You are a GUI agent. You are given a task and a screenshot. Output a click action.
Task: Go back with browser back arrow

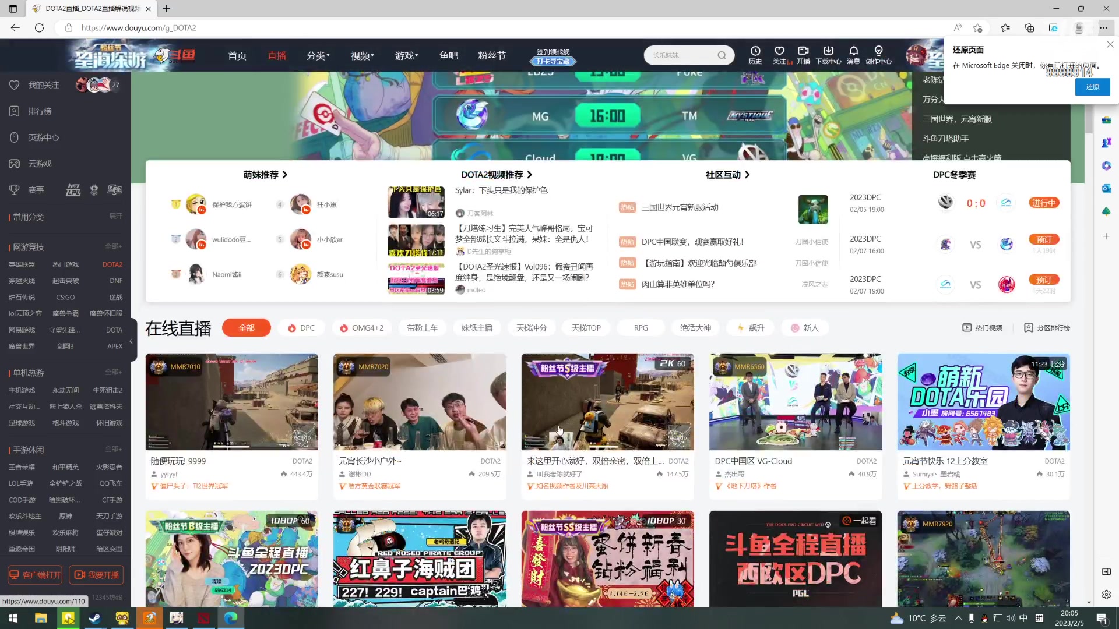pos(15,27)
